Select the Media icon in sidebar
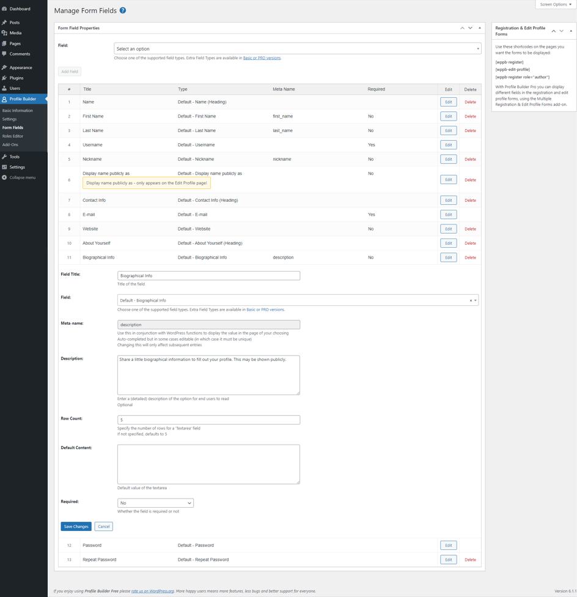Screen dimensions: 577x597 pos(4,33)
